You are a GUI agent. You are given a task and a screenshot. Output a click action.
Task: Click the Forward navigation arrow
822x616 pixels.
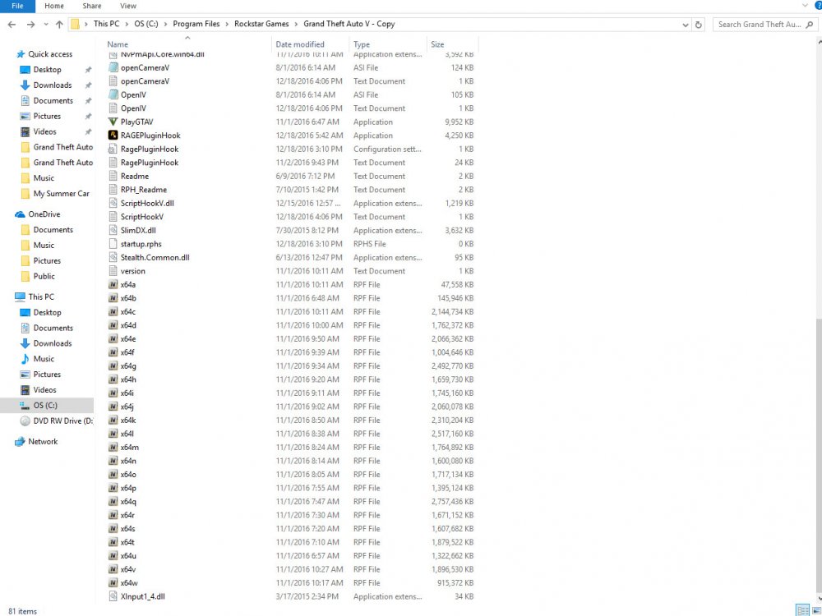tap(31, 24)
